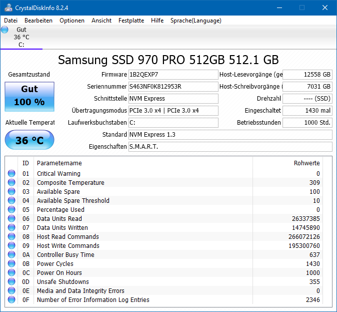Image resolution: width=337 pixels, height=312 pixels.
Task: Minimize the CrystalDiskInfo window
Action: (x=279, y=8)
